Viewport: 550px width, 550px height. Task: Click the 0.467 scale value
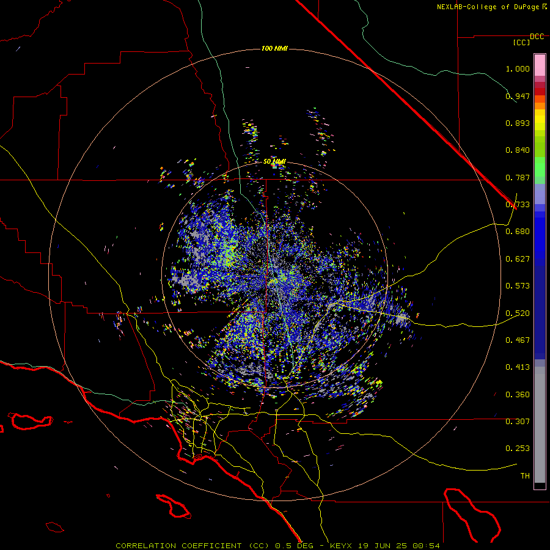(518, 340)
